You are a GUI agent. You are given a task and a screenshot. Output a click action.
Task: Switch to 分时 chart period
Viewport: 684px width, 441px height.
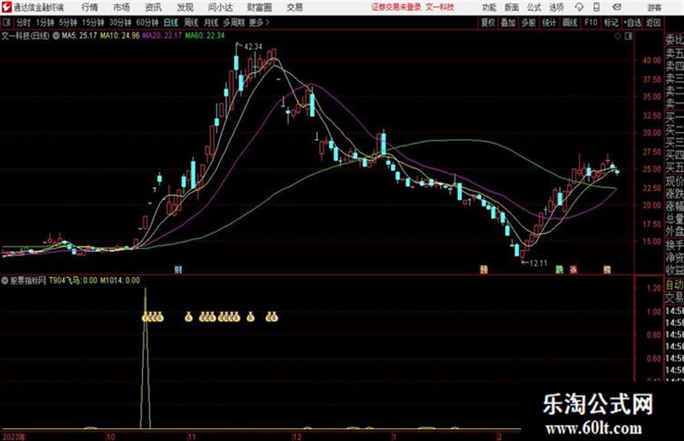point(23,22)
